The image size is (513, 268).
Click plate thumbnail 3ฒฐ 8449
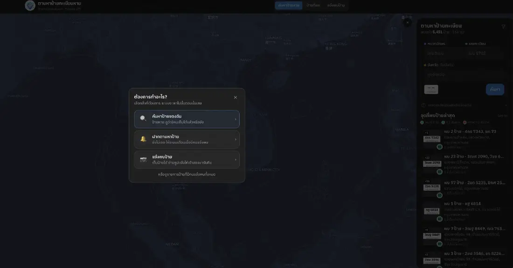pos(432,236)
